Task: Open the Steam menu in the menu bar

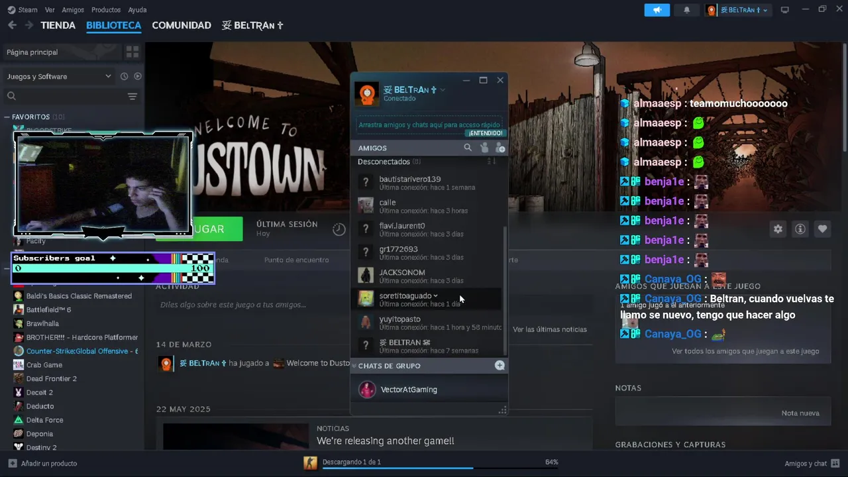Action: click(x=28, y=10)
